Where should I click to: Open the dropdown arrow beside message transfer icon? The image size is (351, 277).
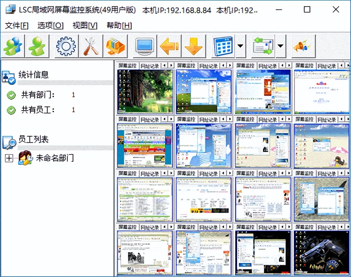[x=280, y=46]
